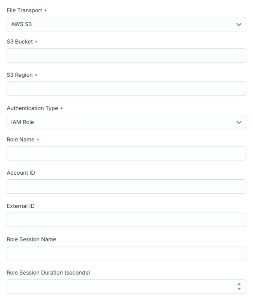Viewport: 253px width, 300px height.
Task: Click the Account ID label
Action: point(21,173)
